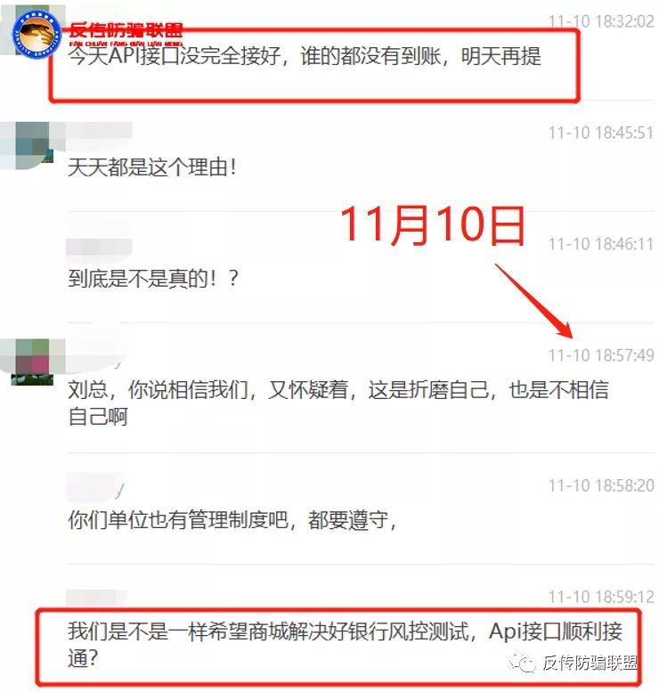Click the pixelated avatar beside 刘总 message

35,362
